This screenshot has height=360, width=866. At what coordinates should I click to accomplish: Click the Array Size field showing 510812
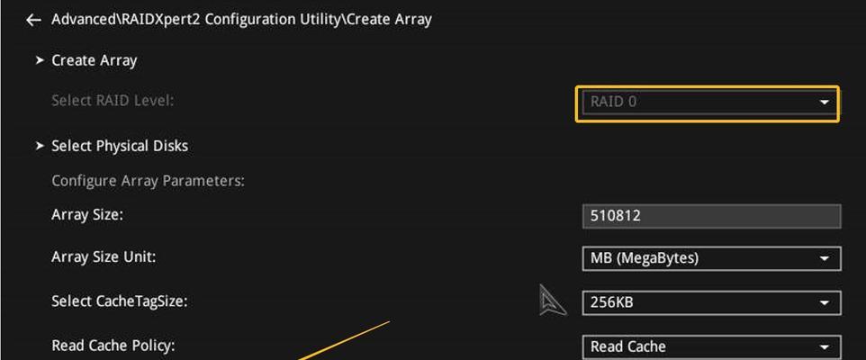[711, 216]
